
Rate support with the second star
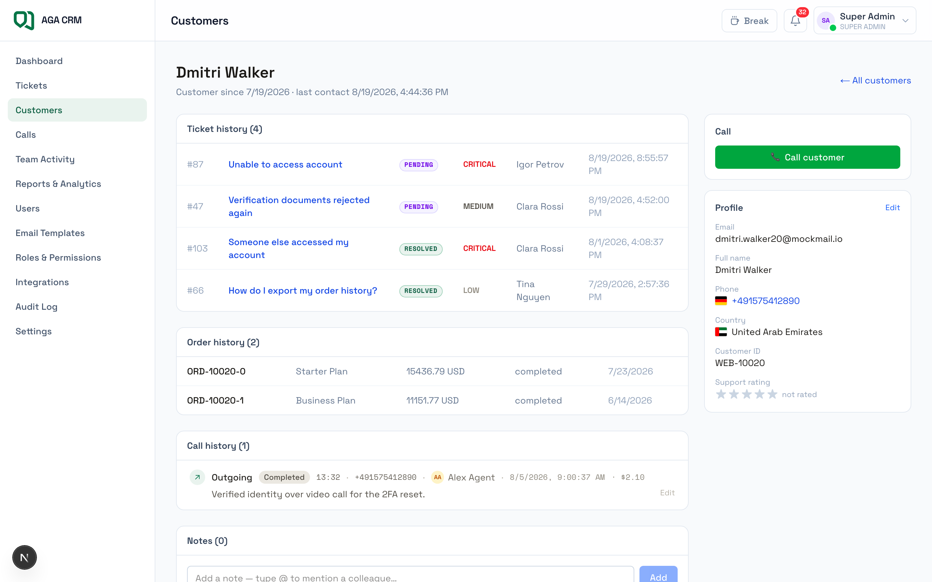click(x=734, y=394)
